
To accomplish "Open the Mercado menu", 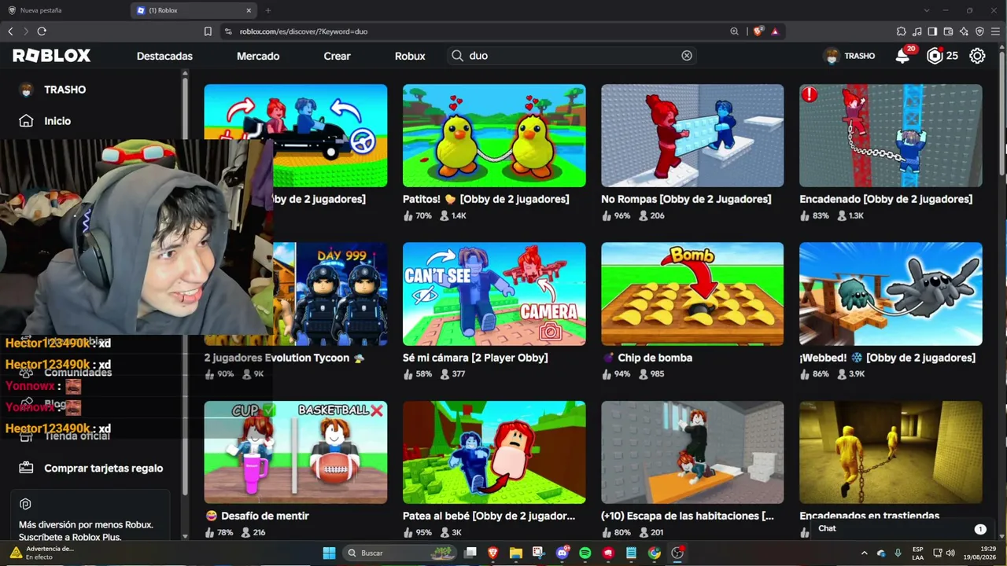I will coord(258,56).
